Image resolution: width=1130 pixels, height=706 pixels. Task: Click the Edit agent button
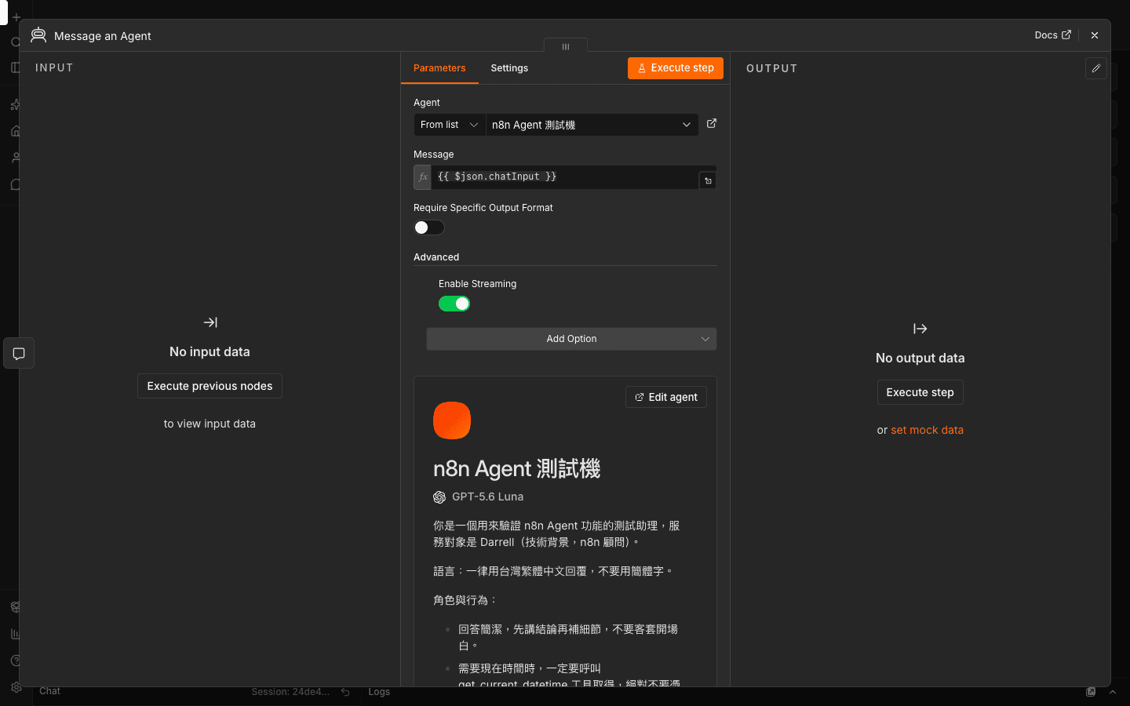666,397
